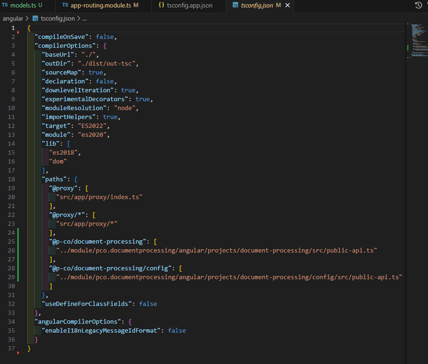
Task: Click the enableI18nLegacyMessageIdFormat false value
Action: point(177,331)
